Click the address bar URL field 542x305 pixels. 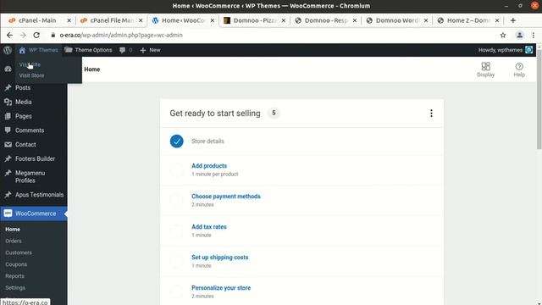coord(273,35)
